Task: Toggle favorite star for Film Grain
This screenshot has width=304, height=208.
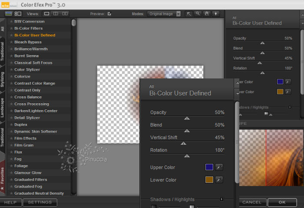Action: pos(11,145)
